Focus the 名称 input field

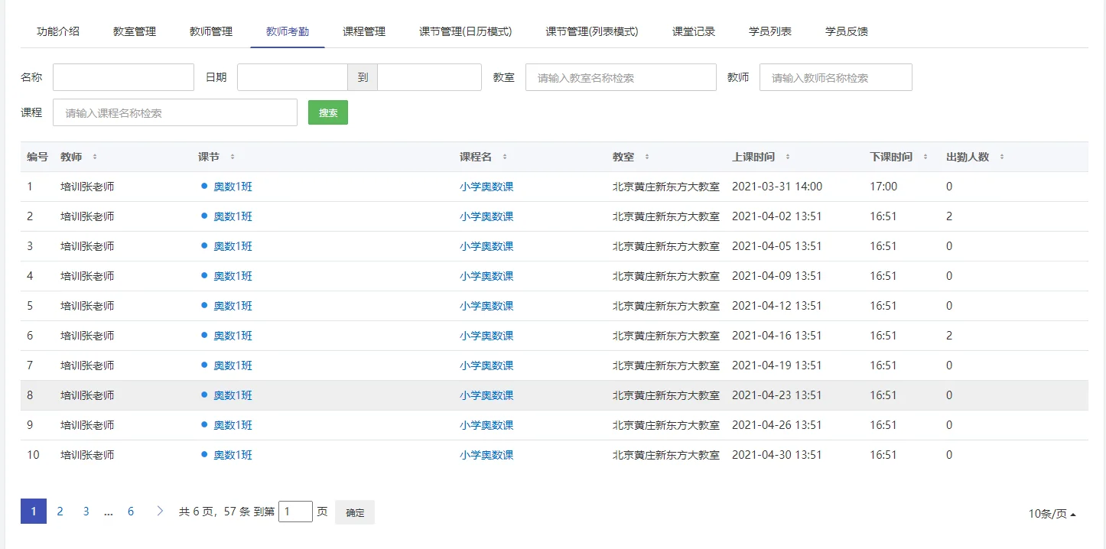tap(123, 77)
